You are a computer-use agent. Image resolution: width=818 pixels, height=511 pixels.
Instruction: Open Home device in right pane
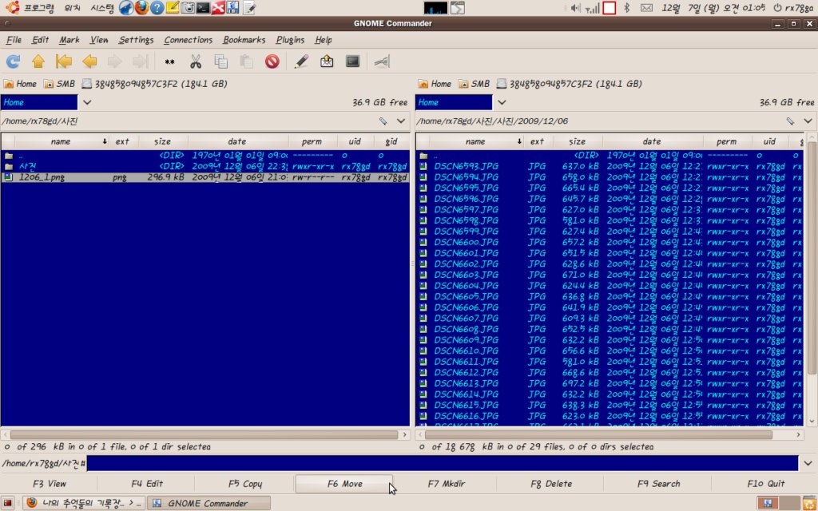tap(435, 84)
